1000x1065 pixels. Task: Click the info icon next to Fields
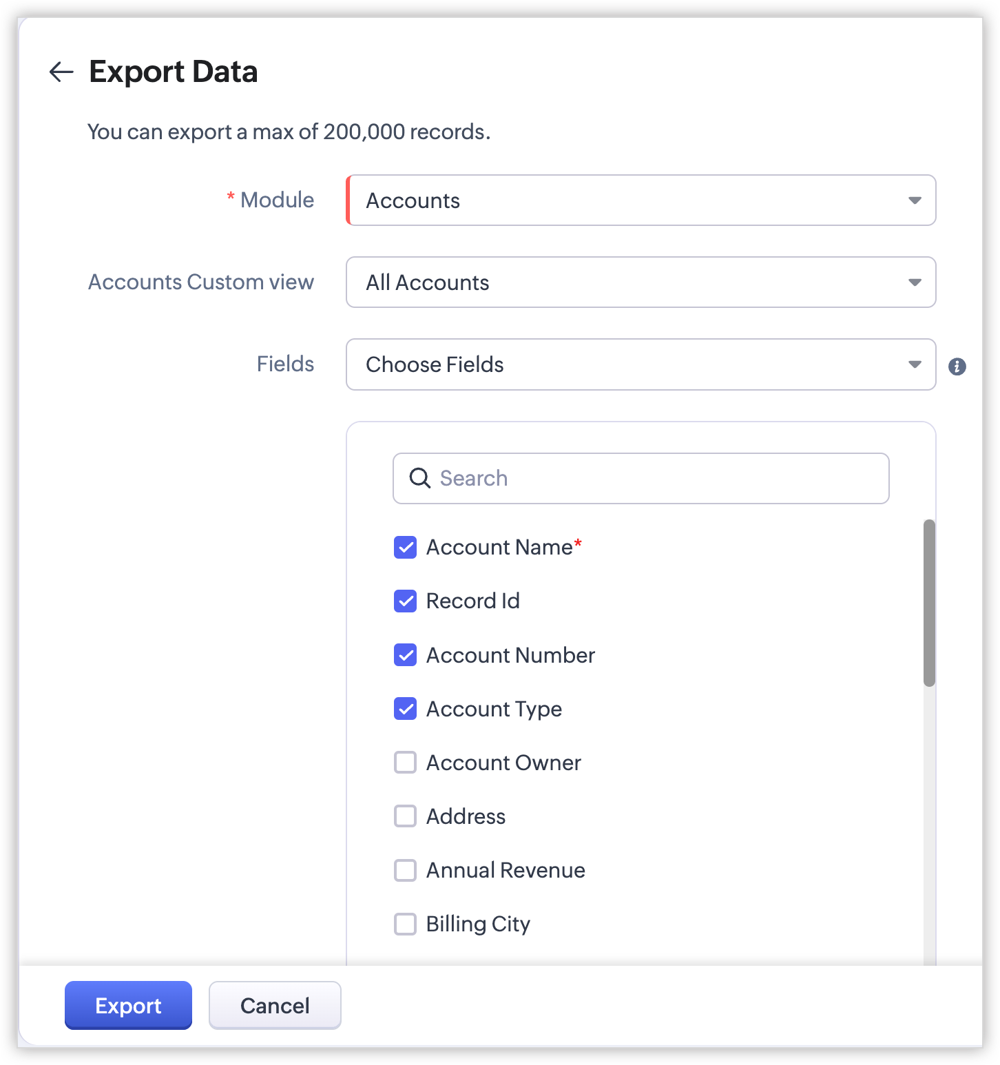tap(957, 366)
